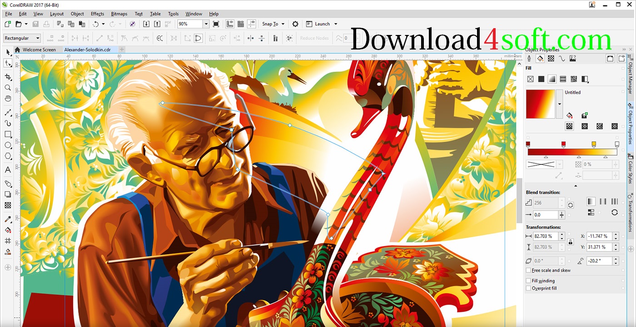This screenshot has height=327, width=636.
Task: Select the Polygon tool
Action: tap(8, 156)
